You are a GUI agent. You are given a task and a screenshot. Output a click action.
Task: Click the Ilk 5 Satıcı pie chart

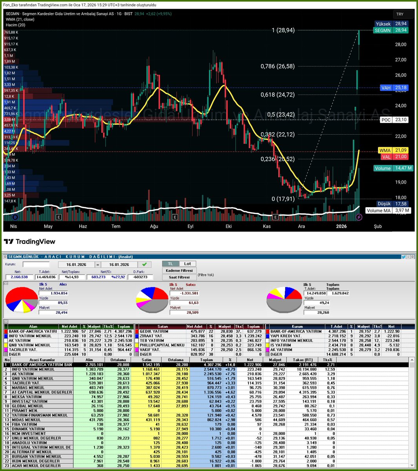tap(152, 300)
